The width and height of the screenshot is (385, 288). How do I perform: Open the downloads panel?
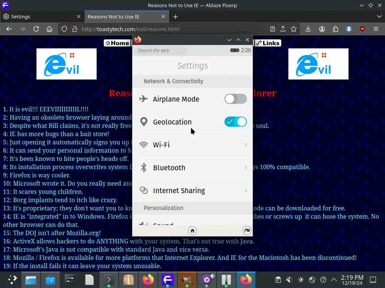308,29
